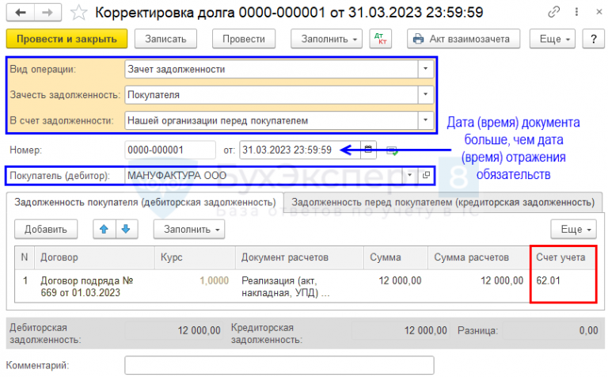Open МАНУФАКТУРА ООО card via open icon

[426, 175]
